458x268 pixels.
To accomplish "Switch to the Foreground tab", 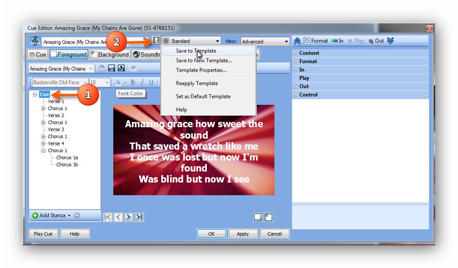I will 69,54.
